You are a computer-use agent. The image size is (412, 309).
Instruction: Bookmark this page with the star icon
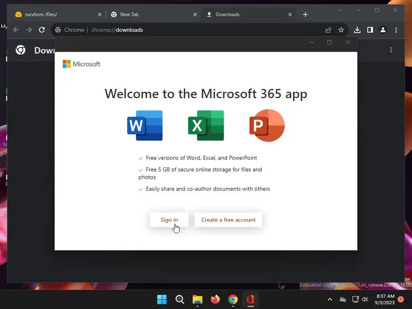coord(341,30)
